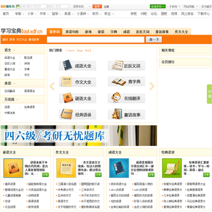Open the 作文大全 notepad icon button
The width and height of the screenshot is (212, 212).
pyautogui.click(x=77, y=82)
